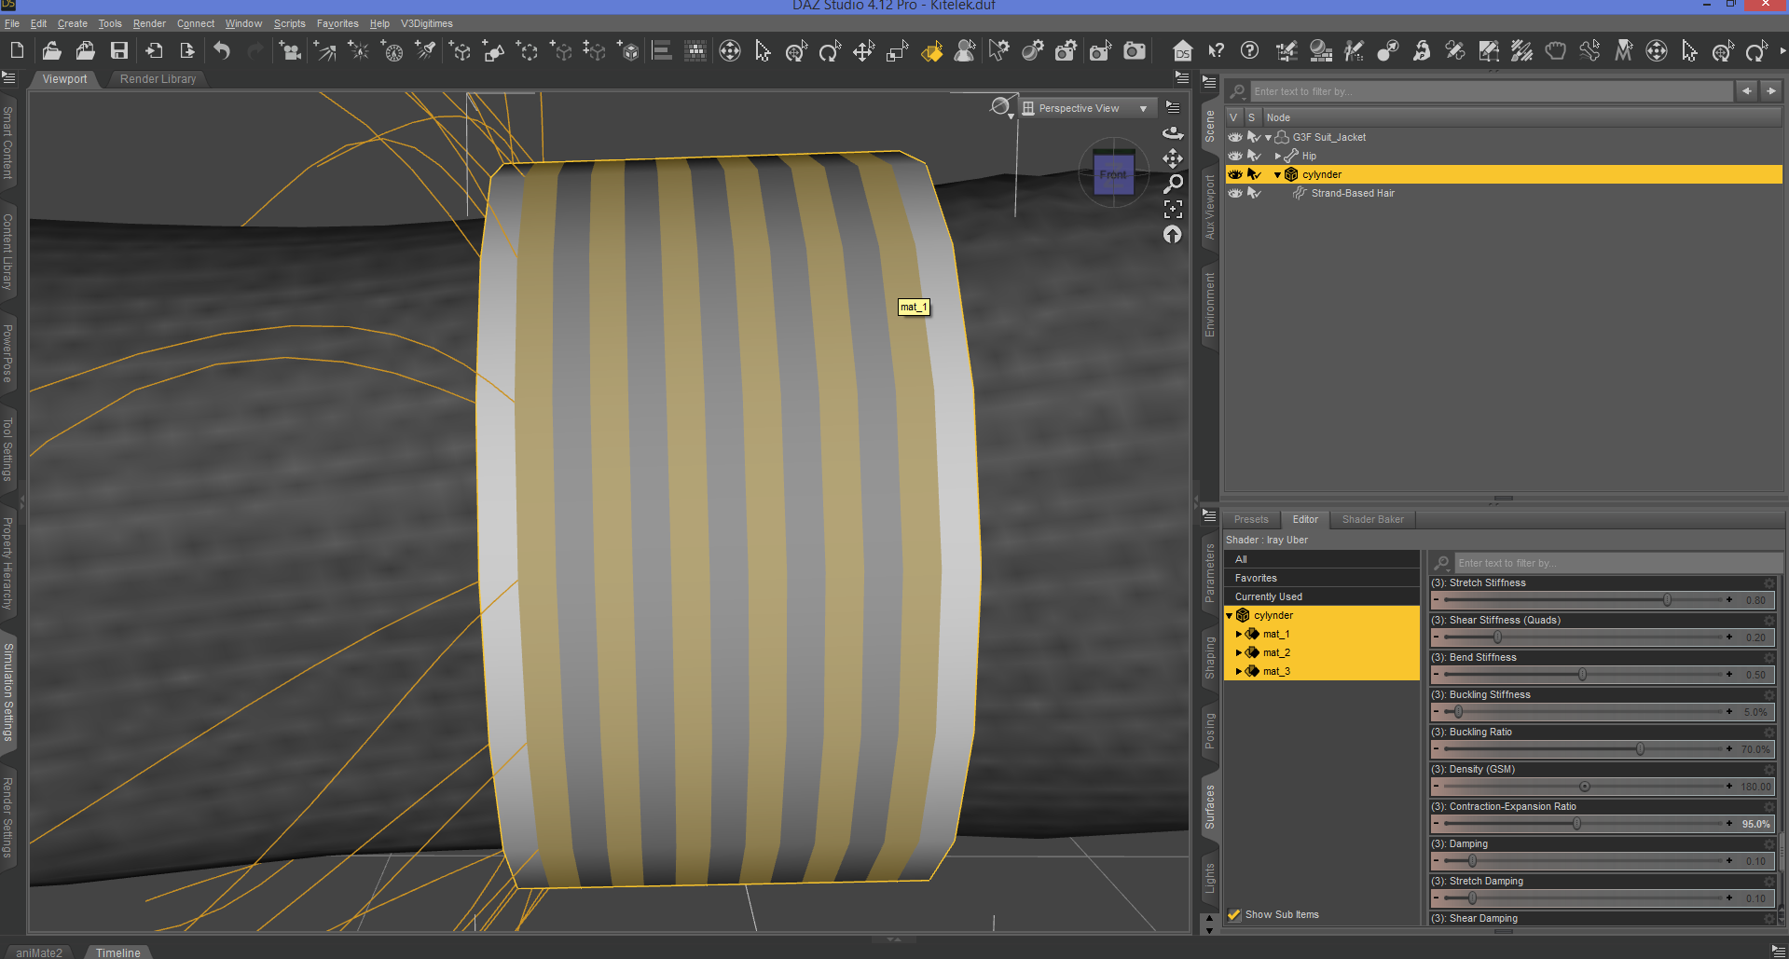Hide the G3F Suit_Jacket node
The width and height of the screenshot is (1789, 959).
click(x=1234, y=137)
